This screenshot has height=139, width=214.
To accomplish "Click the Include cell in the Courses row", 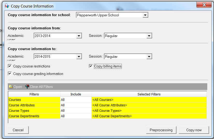I will pos(76,100).
